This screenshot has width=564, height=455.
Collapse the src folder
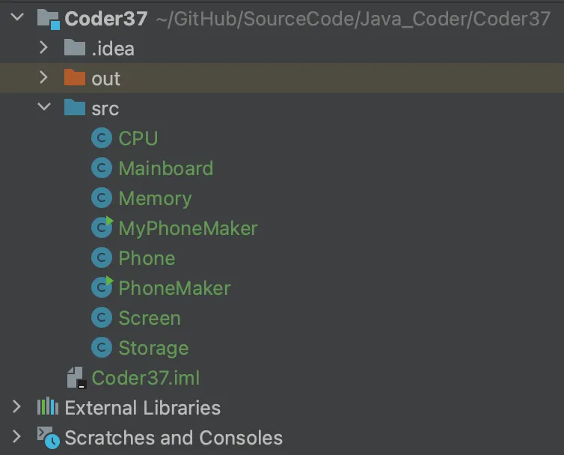44,106
